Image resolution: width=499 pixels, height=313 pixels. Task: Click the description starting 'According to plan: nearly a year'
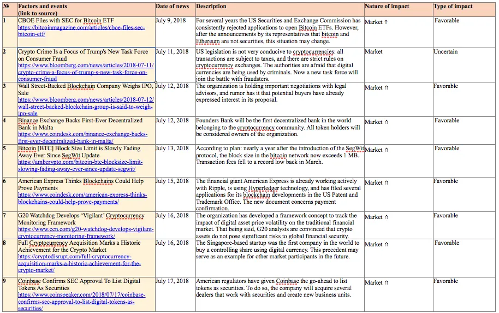(x=280, y=155)
